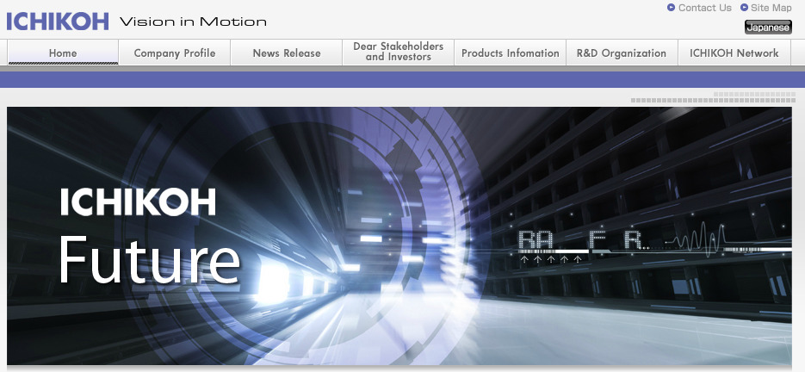Open the Contact Us link
Viewport: 805px width, 372px height.
pyautogui.click(x=705, y=8)
